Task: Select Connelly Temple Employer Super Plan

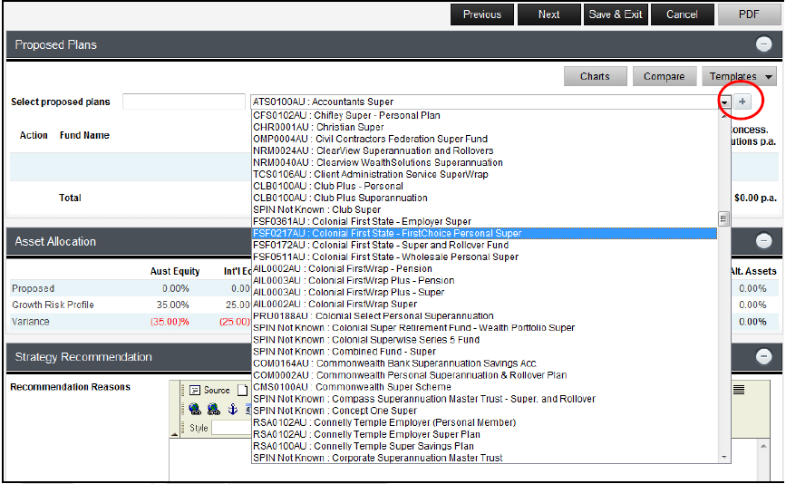Action: 484,434
